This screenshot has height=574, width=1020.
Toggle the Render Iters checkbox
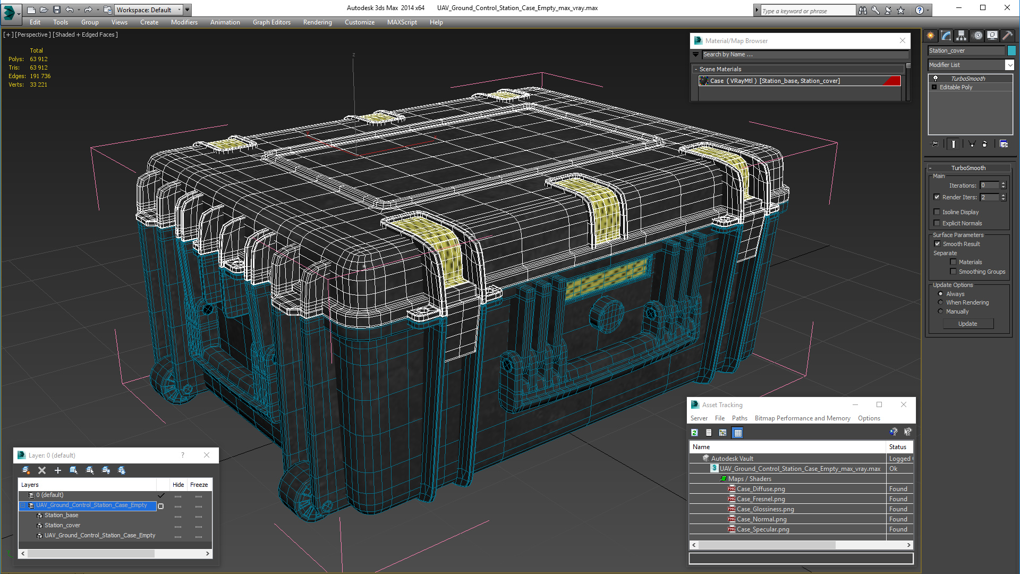937,197
